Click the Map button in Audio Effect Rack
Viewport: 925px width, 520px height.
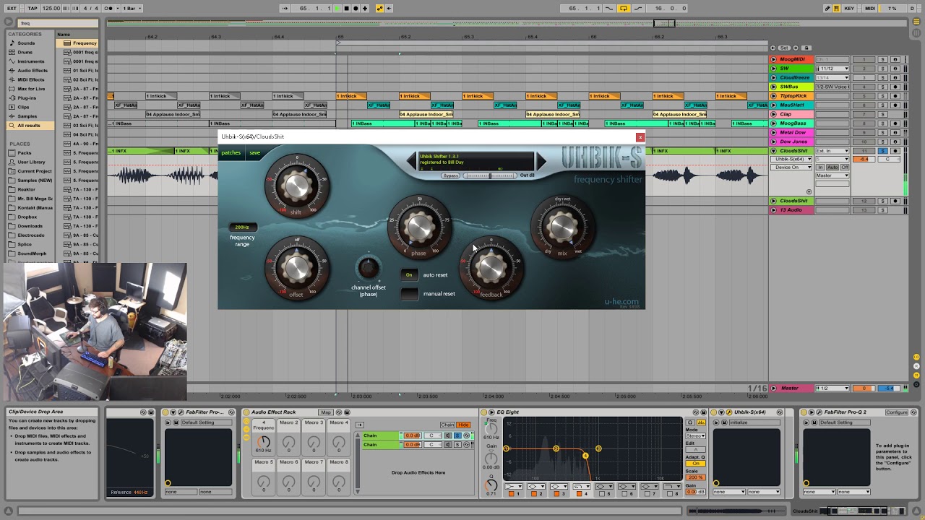pos(325,412)
